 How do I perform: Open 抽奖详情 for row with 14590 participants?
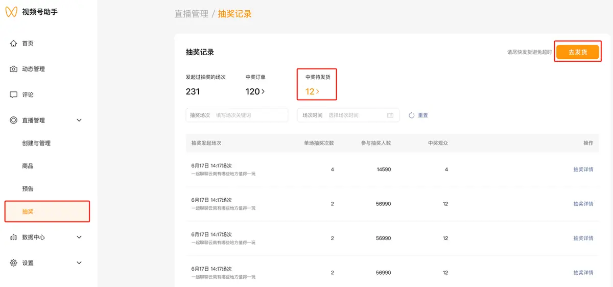point(583,170)
